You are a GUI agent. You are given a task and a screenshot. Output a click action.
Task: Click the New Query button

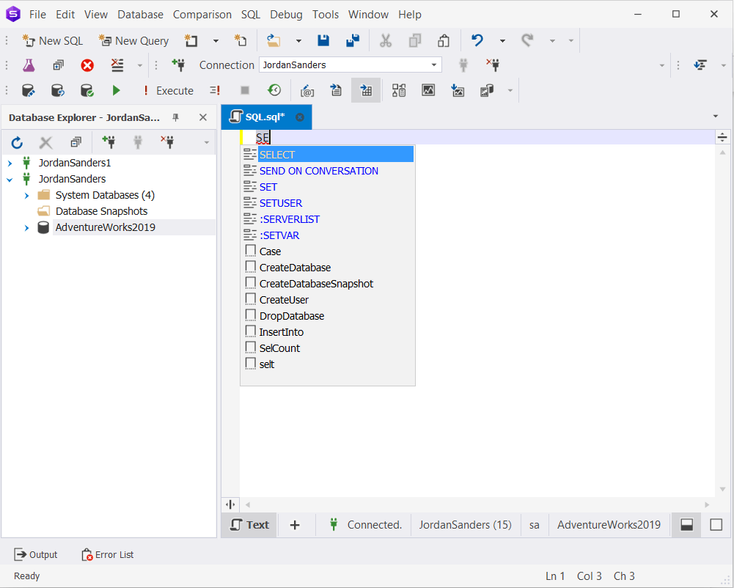point(133,40)
